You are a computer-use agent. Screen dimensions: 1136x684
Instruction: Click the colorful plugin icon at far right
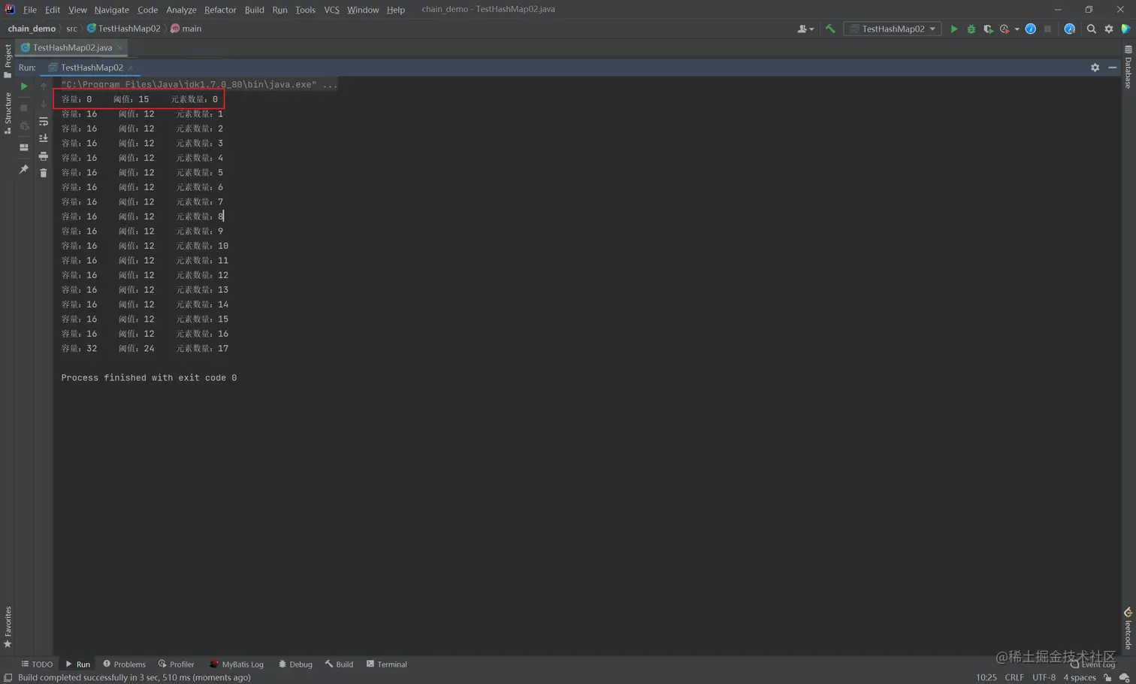tap(1125, 29)
